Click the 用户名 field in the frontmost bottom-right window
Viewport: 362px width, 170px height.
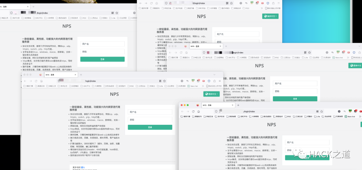click(307, 143)
